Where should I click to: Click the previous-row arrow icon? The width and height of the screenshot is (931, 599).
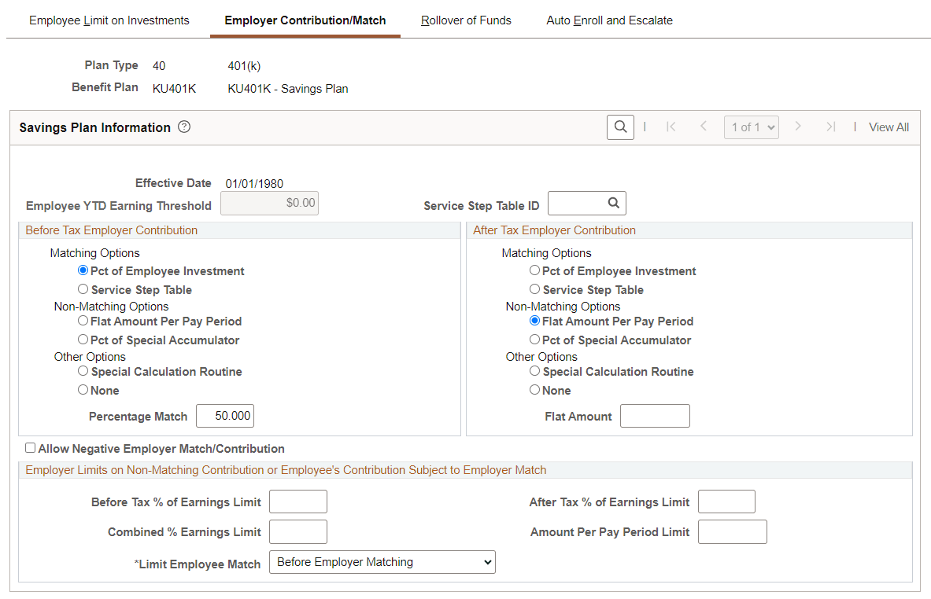tap(703, 127)
